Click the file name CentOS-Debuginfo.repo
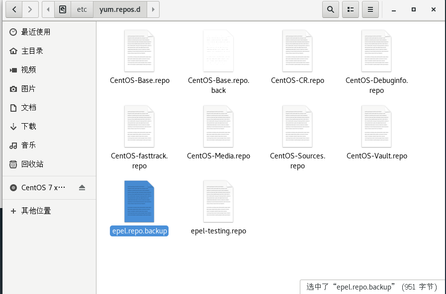Image resolution: width=446 pixels, height=294 pixels. tap(376, 85)
